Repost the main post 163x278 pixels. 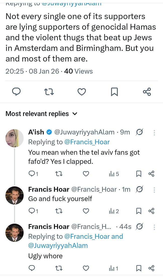pyautogui.click(x=49, y=92)
